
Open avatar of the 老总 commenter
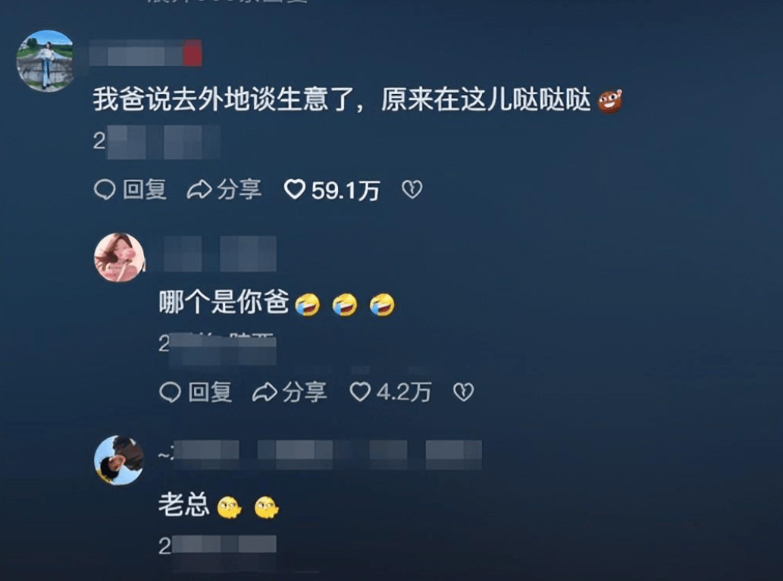[119, 460]
